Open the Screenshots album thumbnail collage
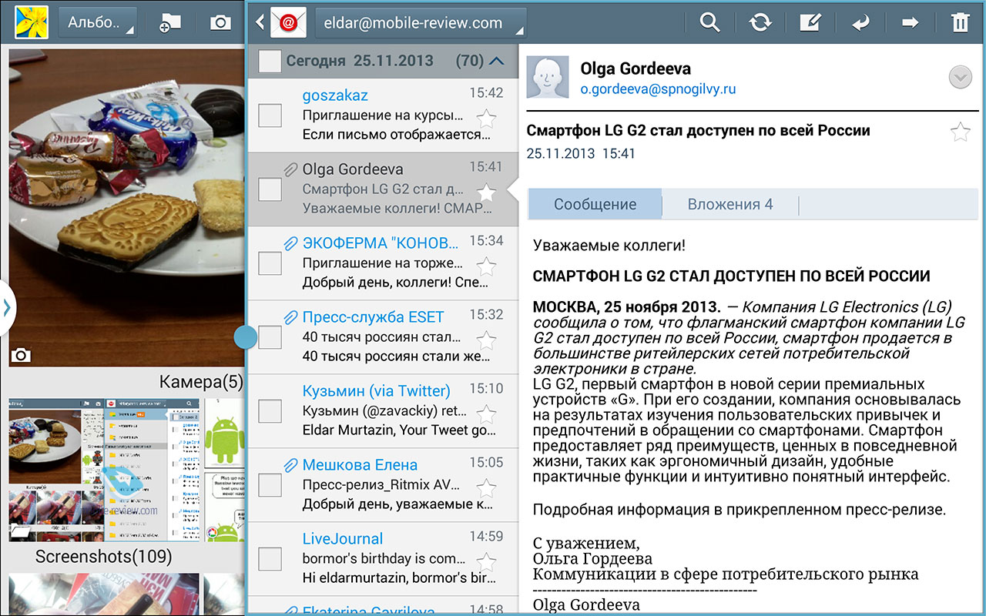The height and width of the screenshot is (616, 986). [104, 470]
